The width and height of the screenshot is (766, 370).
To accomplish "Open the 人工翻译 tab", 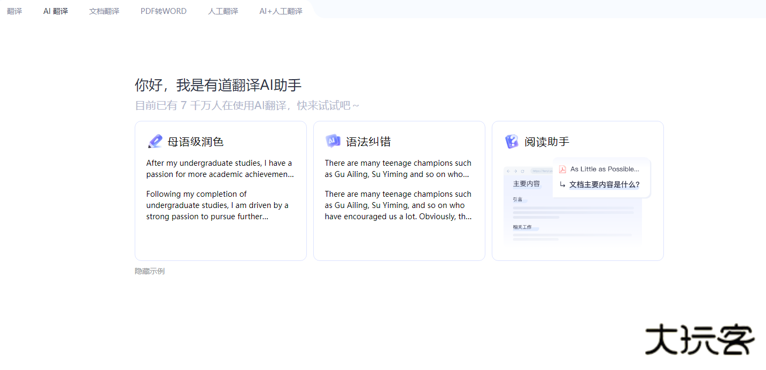I will point(223,11).
